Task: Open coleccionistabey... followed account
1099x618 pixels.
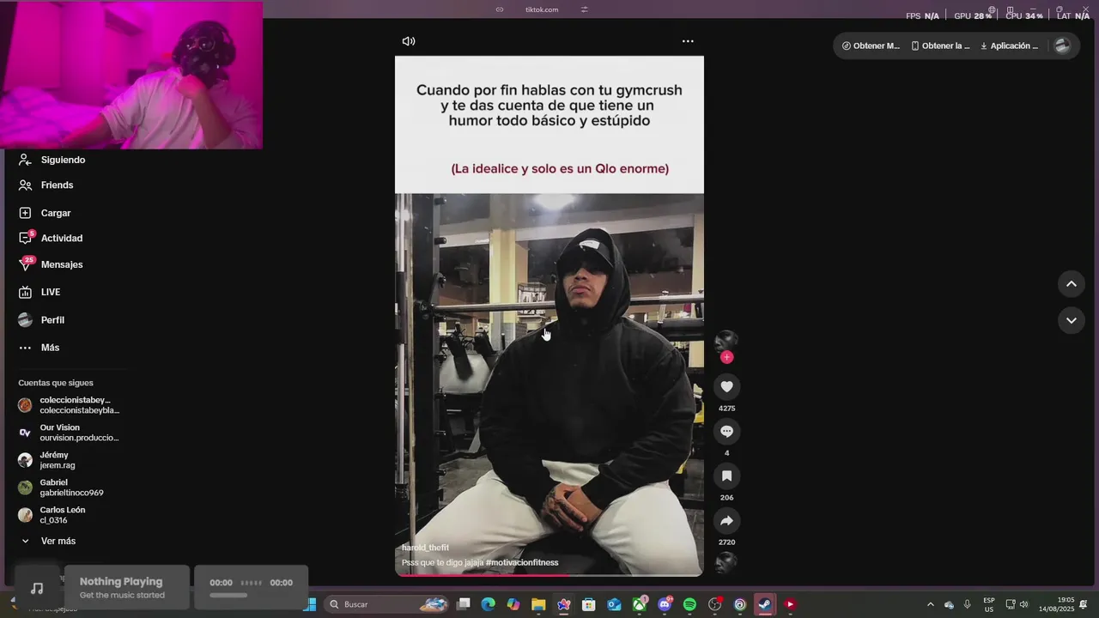Action: (x=70, y=405)
